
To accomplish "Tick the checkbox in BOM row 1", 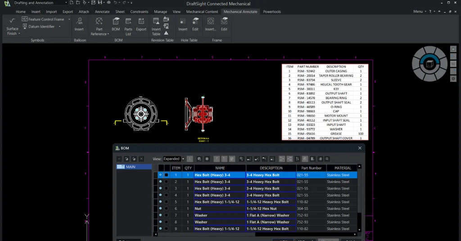I will point(166,175).
